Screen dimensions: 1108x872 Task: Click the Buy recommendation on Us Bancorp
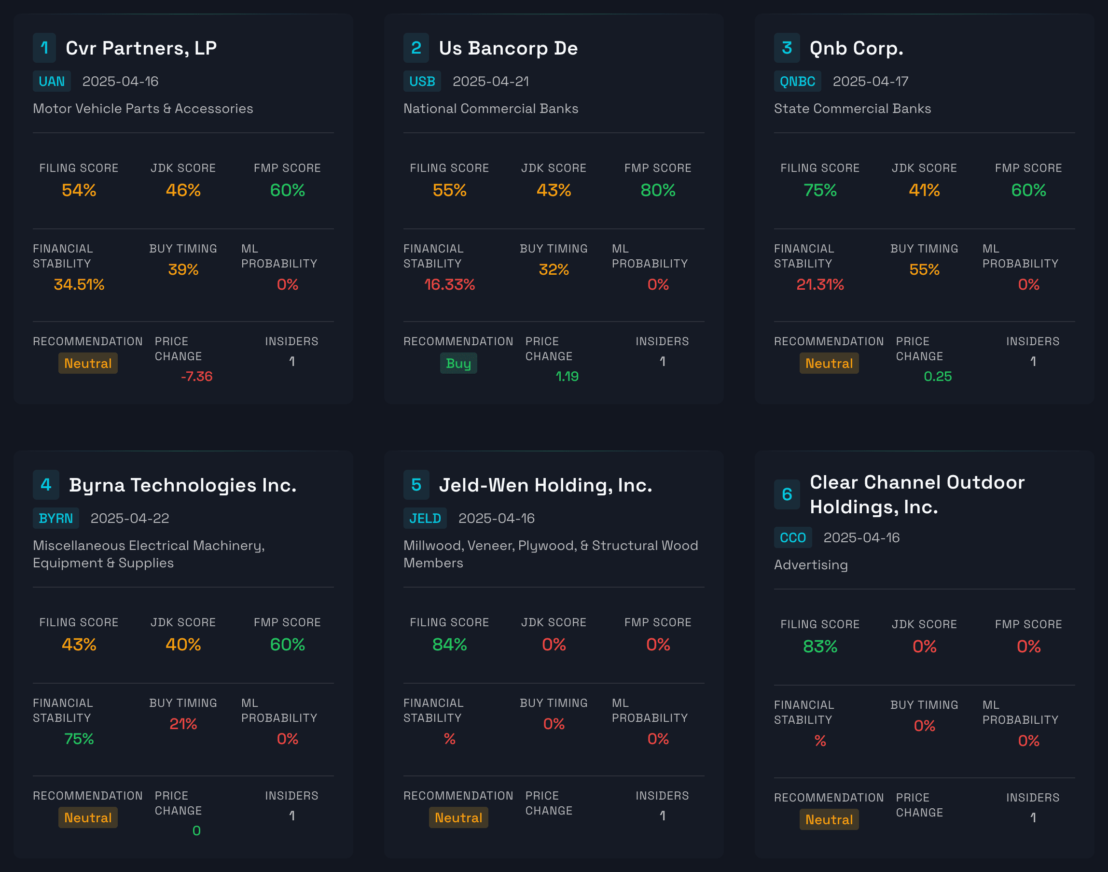point(458,363)
